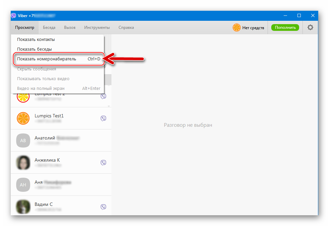The width and height of the screenshot is (329, 226).
Task: Open the Беседа menu
Action: coord(49,27)
